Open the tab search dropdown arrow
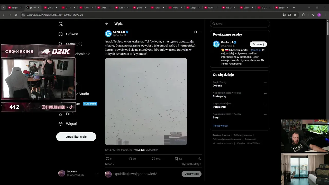The width and height of the screenshot is (329, 185). (3, 8)
